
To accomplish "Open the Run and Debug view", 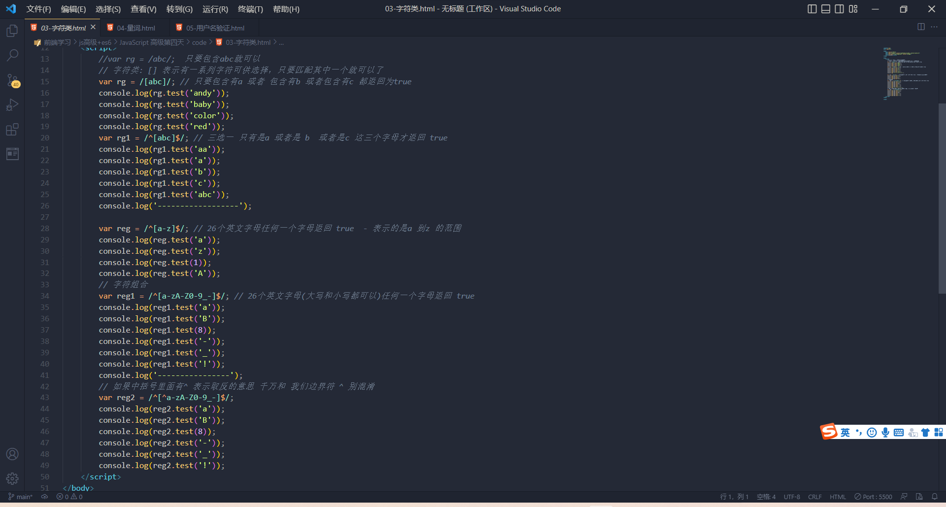I will coord(12,105).
